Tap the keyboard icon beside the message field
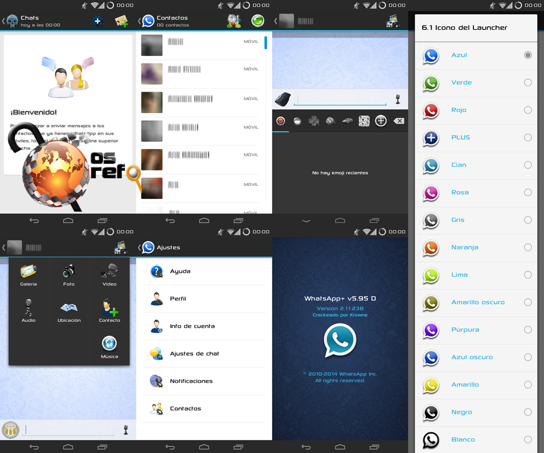Screen dimensions: 544x453 point(283,99)
